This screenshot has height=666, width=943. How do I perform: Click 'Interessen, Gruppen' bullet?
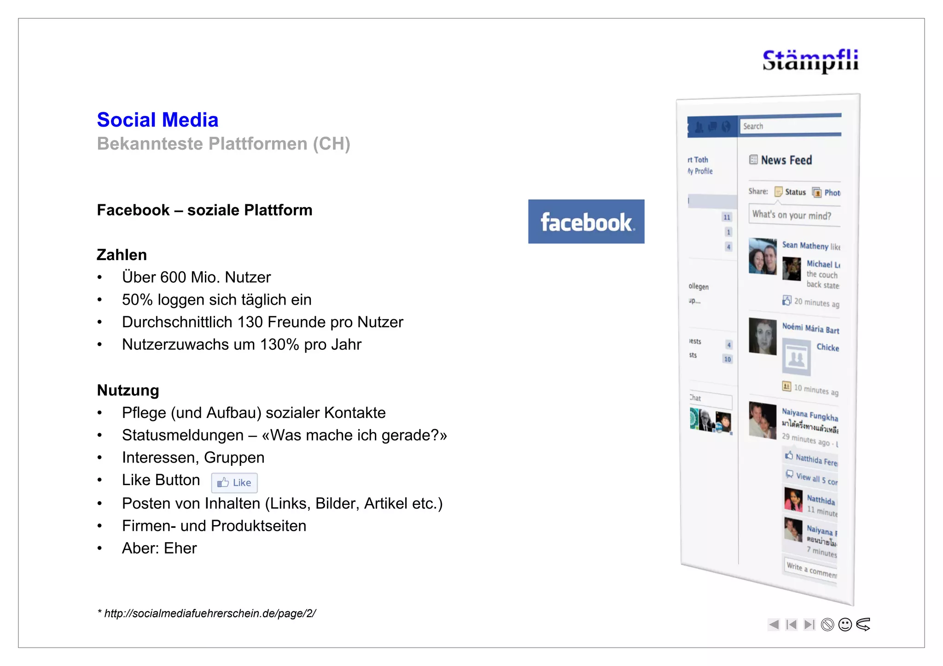pyautogui.click(x=193, y=458)
